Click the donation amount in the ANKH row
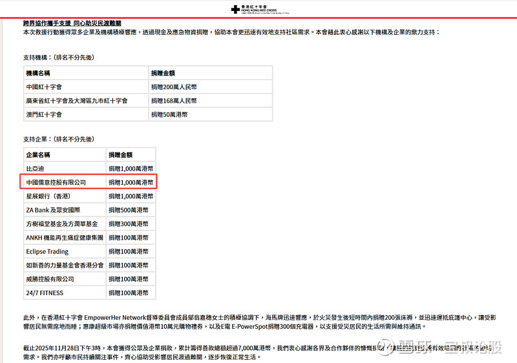Image resolution: width=517 pixels, height=363 pixels. (x=131, y=238)
